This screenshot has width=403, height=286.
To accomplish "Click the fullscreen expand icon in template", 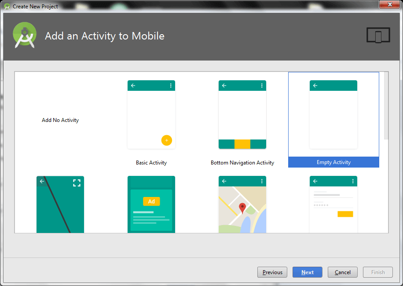I will 77,183.
